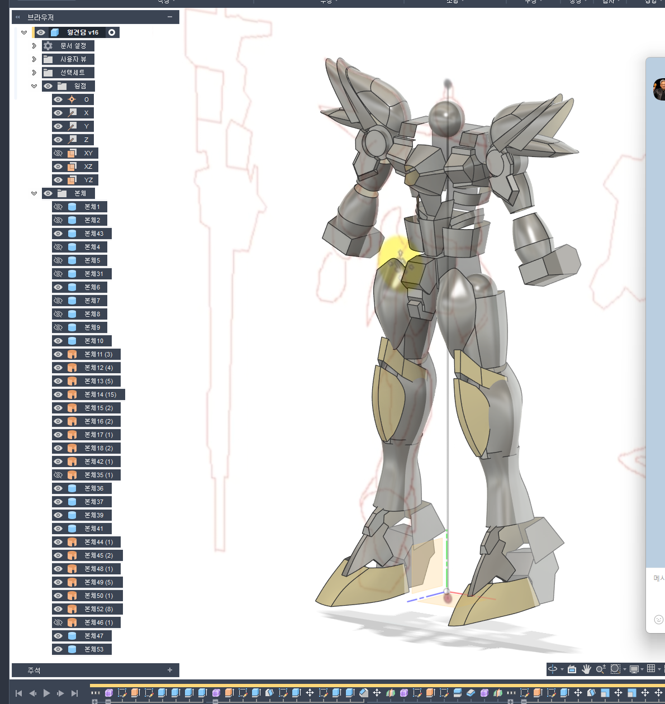Click the Zoom magnifier tool
This screenshot has width=665, height=704.
coord(600,669)
